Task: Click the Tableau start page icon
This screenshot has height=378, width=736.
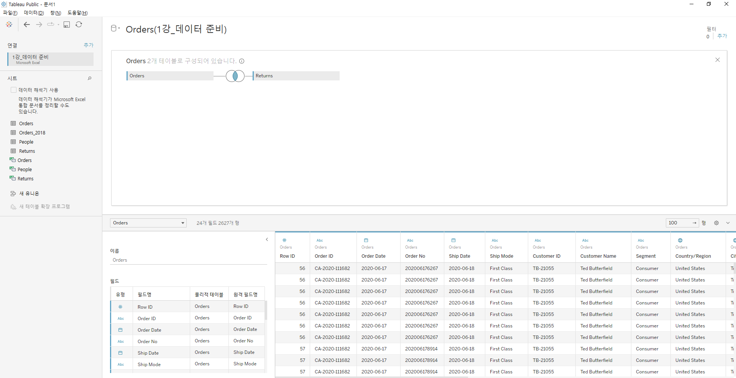Action: point(9,25)
